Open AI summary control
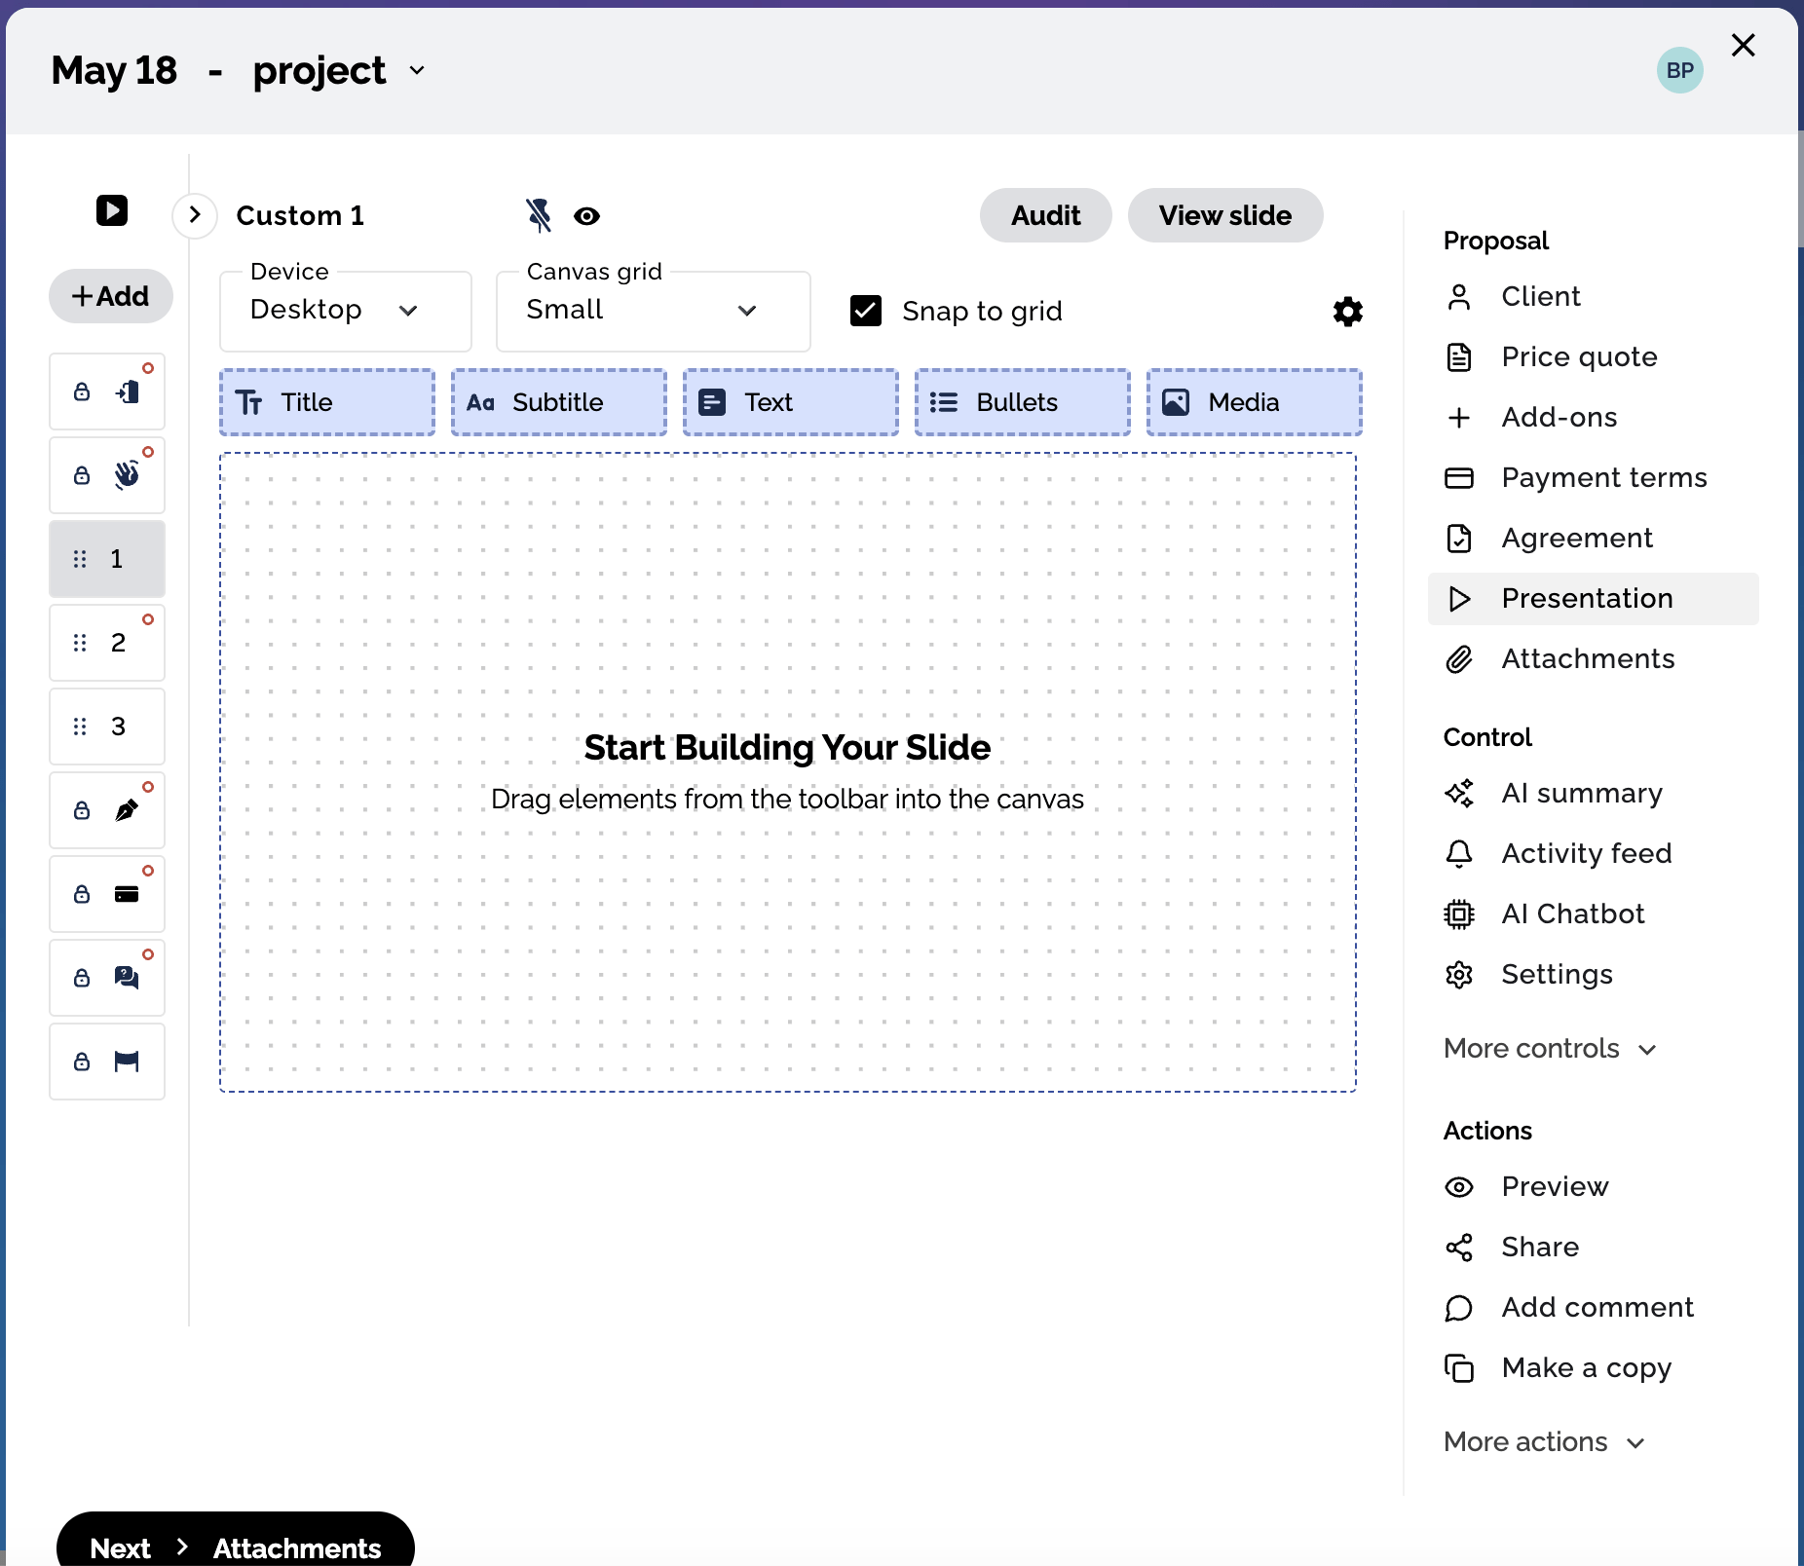Image resolution: width=1804 pixels, height=1566 pixels. pos(1593,793)
